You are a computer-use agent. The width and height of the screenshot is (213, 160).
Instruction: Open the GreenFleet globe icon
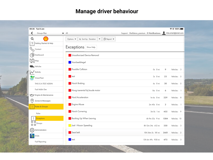pyautogui.click(x=32, y=78)
